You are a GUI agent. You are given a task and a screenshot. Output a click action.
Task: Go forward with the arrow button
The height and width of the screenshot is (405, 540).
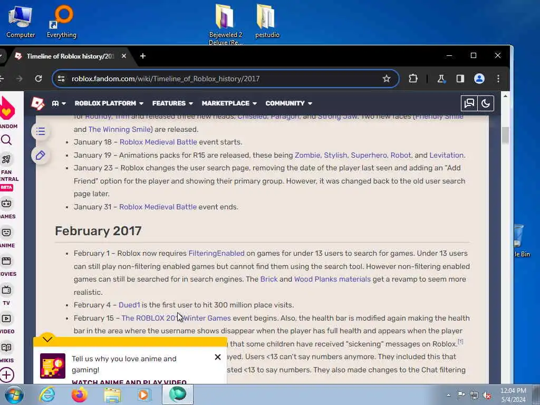click(20, 79)
